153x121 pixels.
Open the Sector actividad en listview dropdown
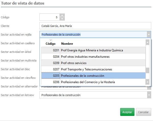pyautogui.click(x=149, y=95)
